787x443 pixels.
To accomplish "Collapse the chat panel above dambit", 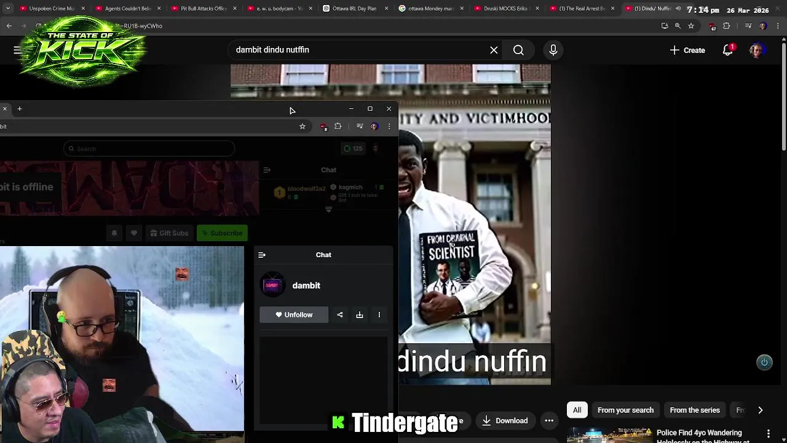I will click(x=262, y=255).
